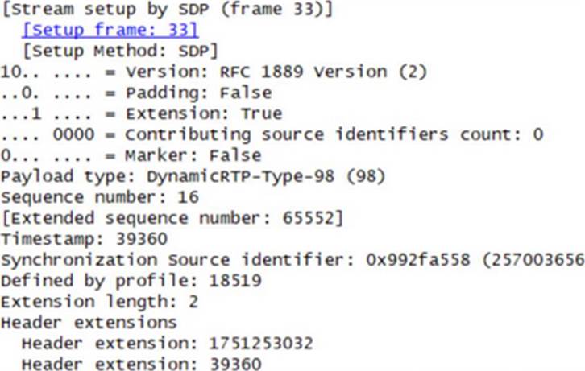
Task: Collapse the Header extensions node
Action: tap(89, 322)
